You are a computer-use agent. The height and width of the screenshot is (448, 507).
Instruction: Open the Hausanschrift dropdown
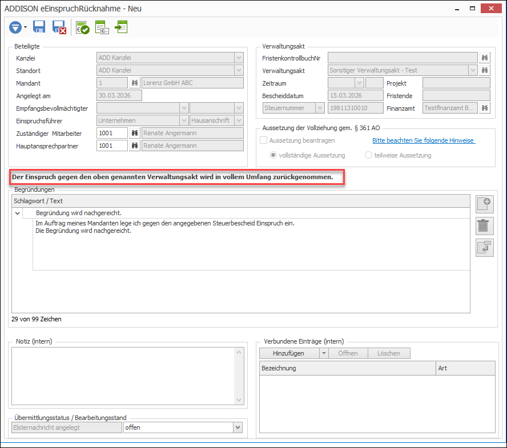239,120
